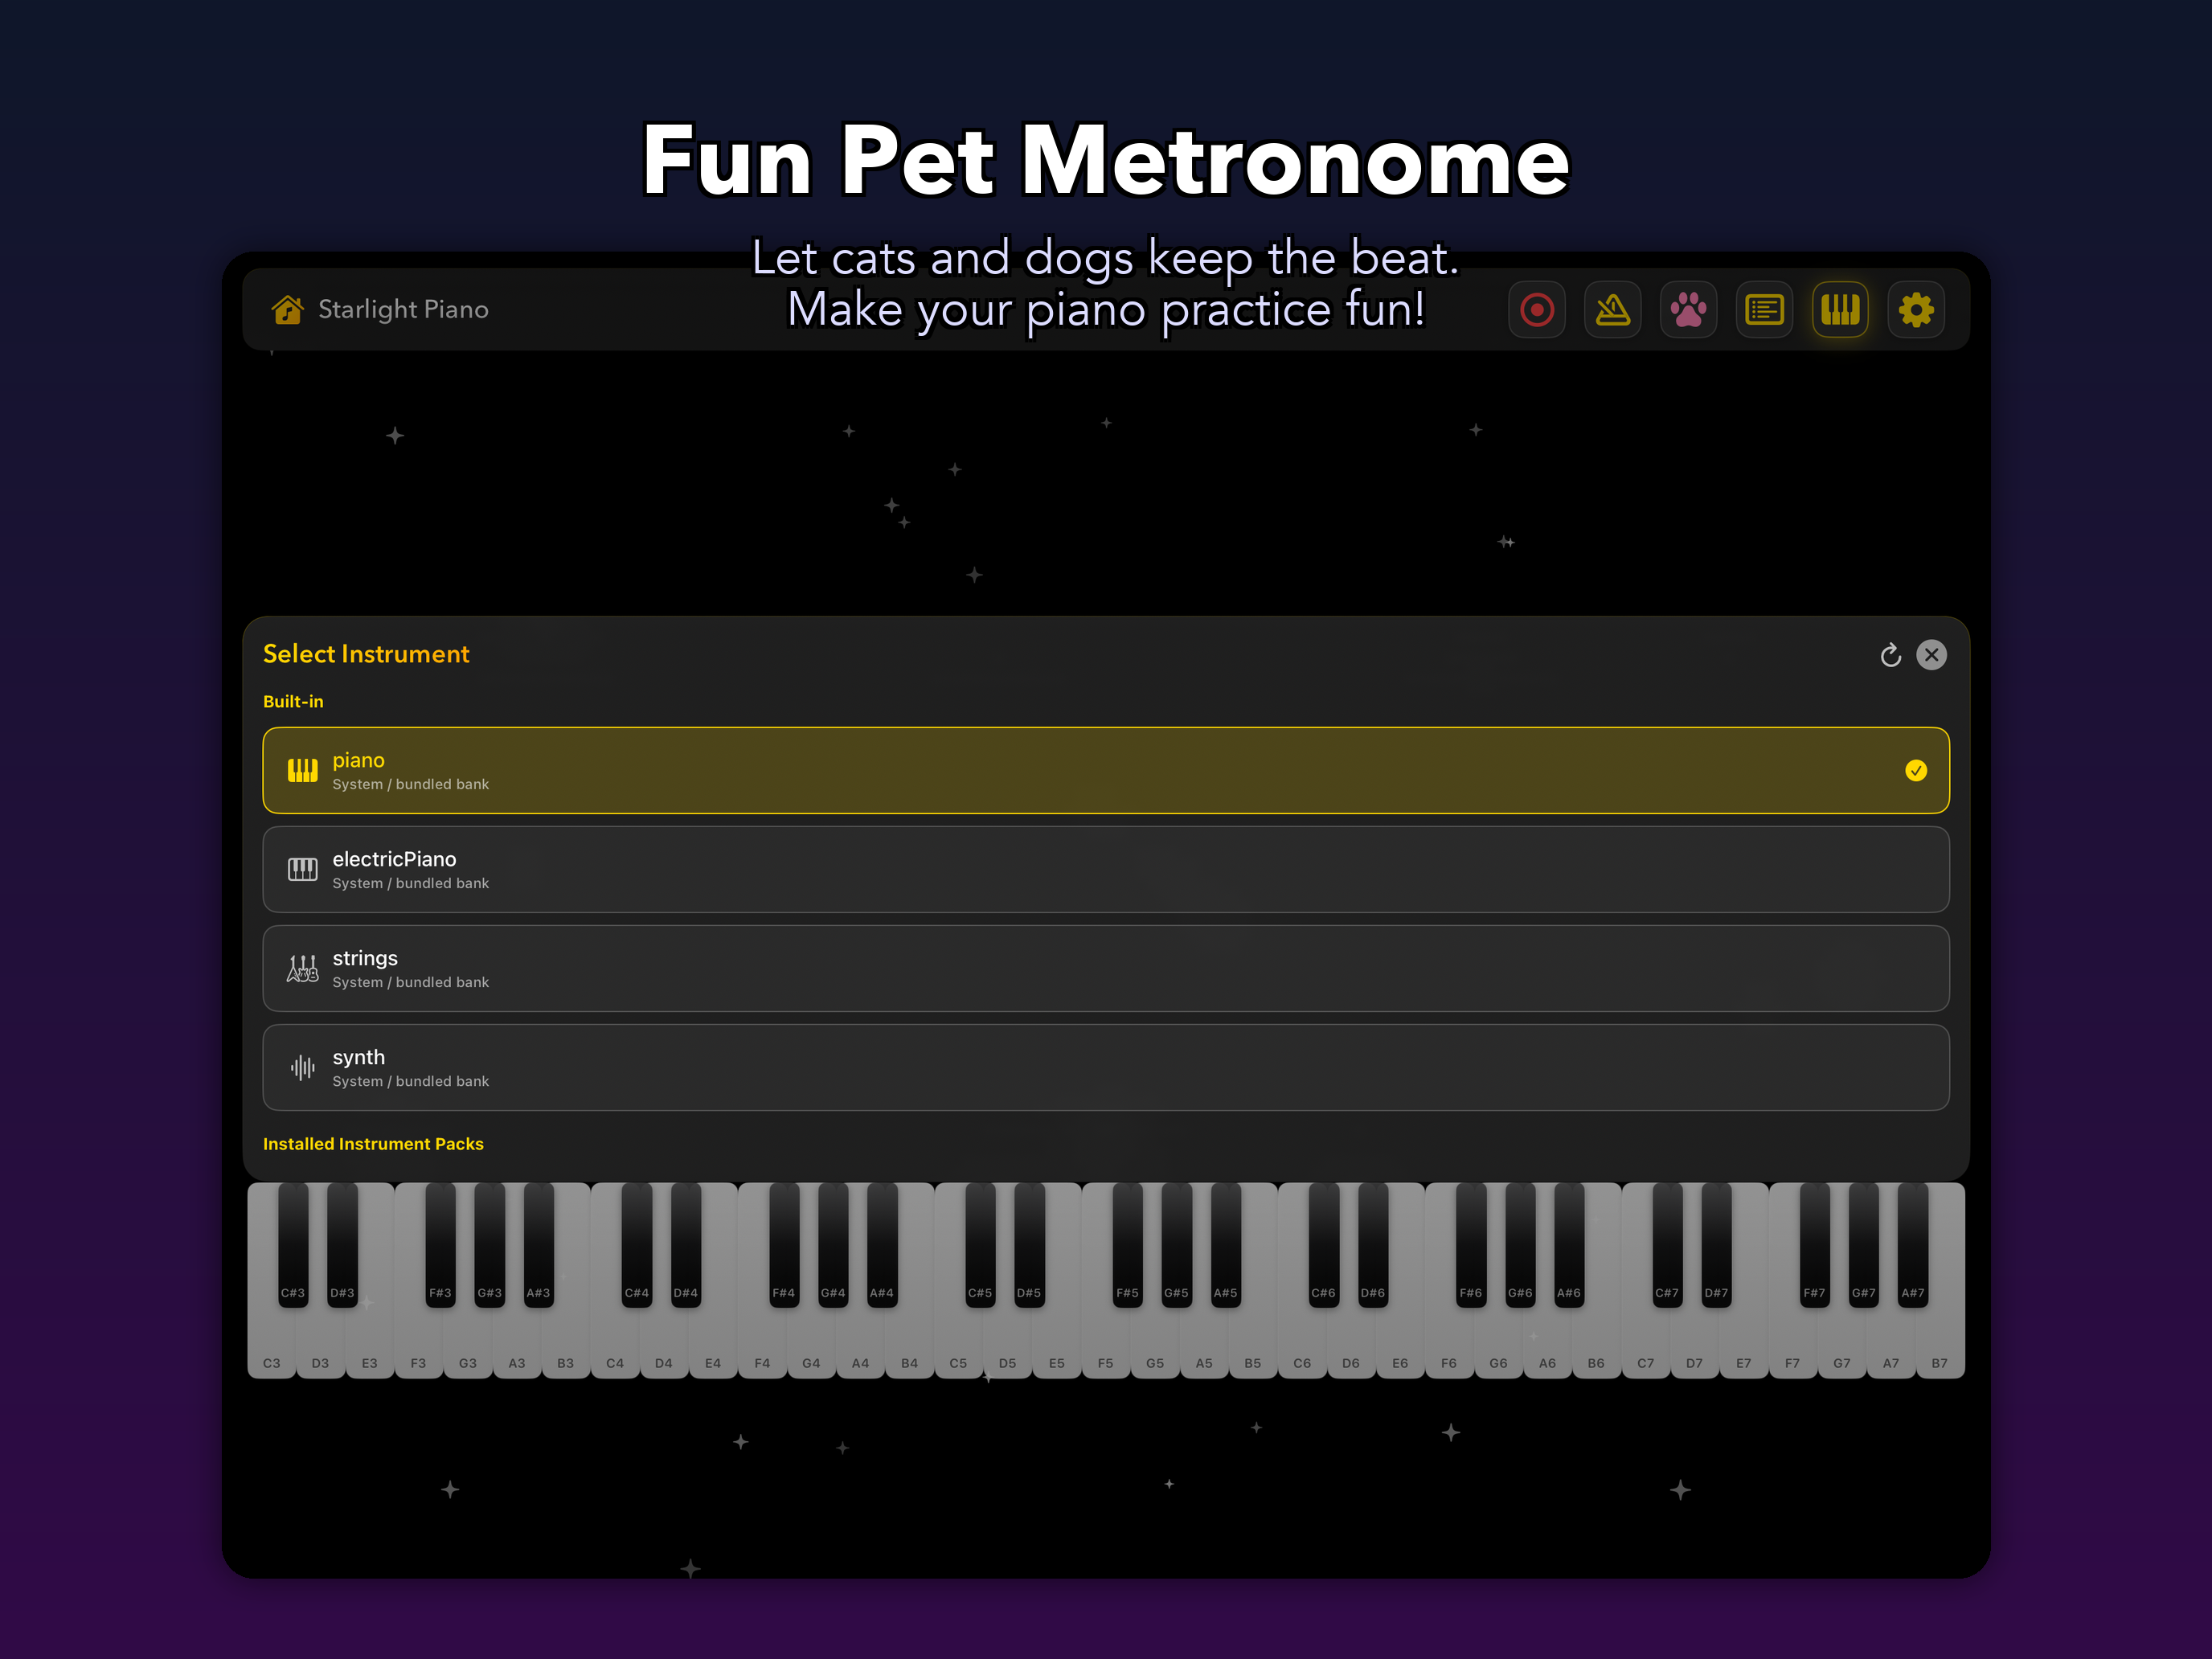Play the A#7 black key
Image resolution: width=2212 pixels, height=1659 pixels.
(x=1913, y=1245)
